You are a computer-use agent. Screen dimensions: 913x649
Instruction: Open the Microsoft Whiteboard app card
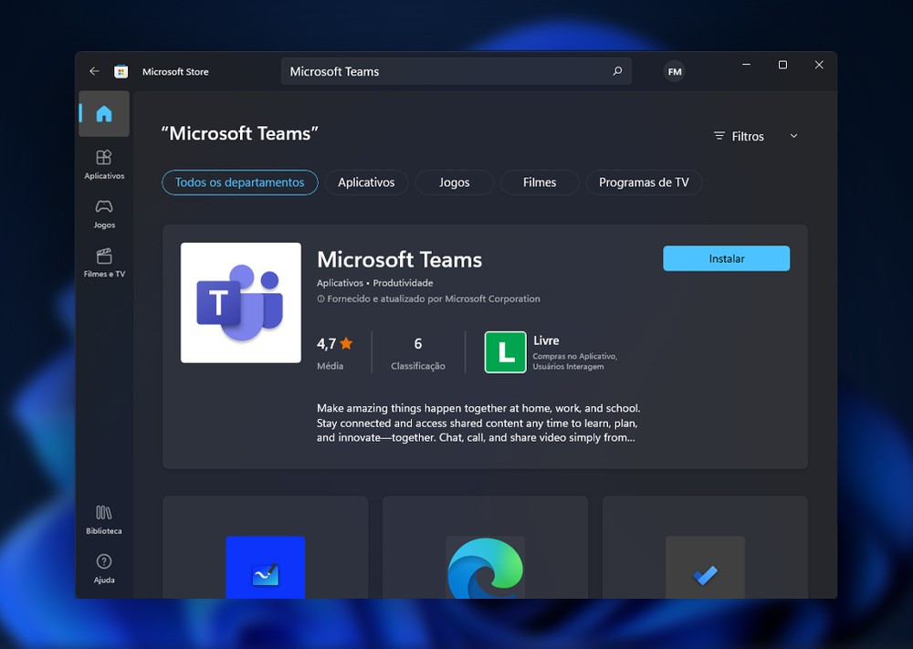(266, 547)
